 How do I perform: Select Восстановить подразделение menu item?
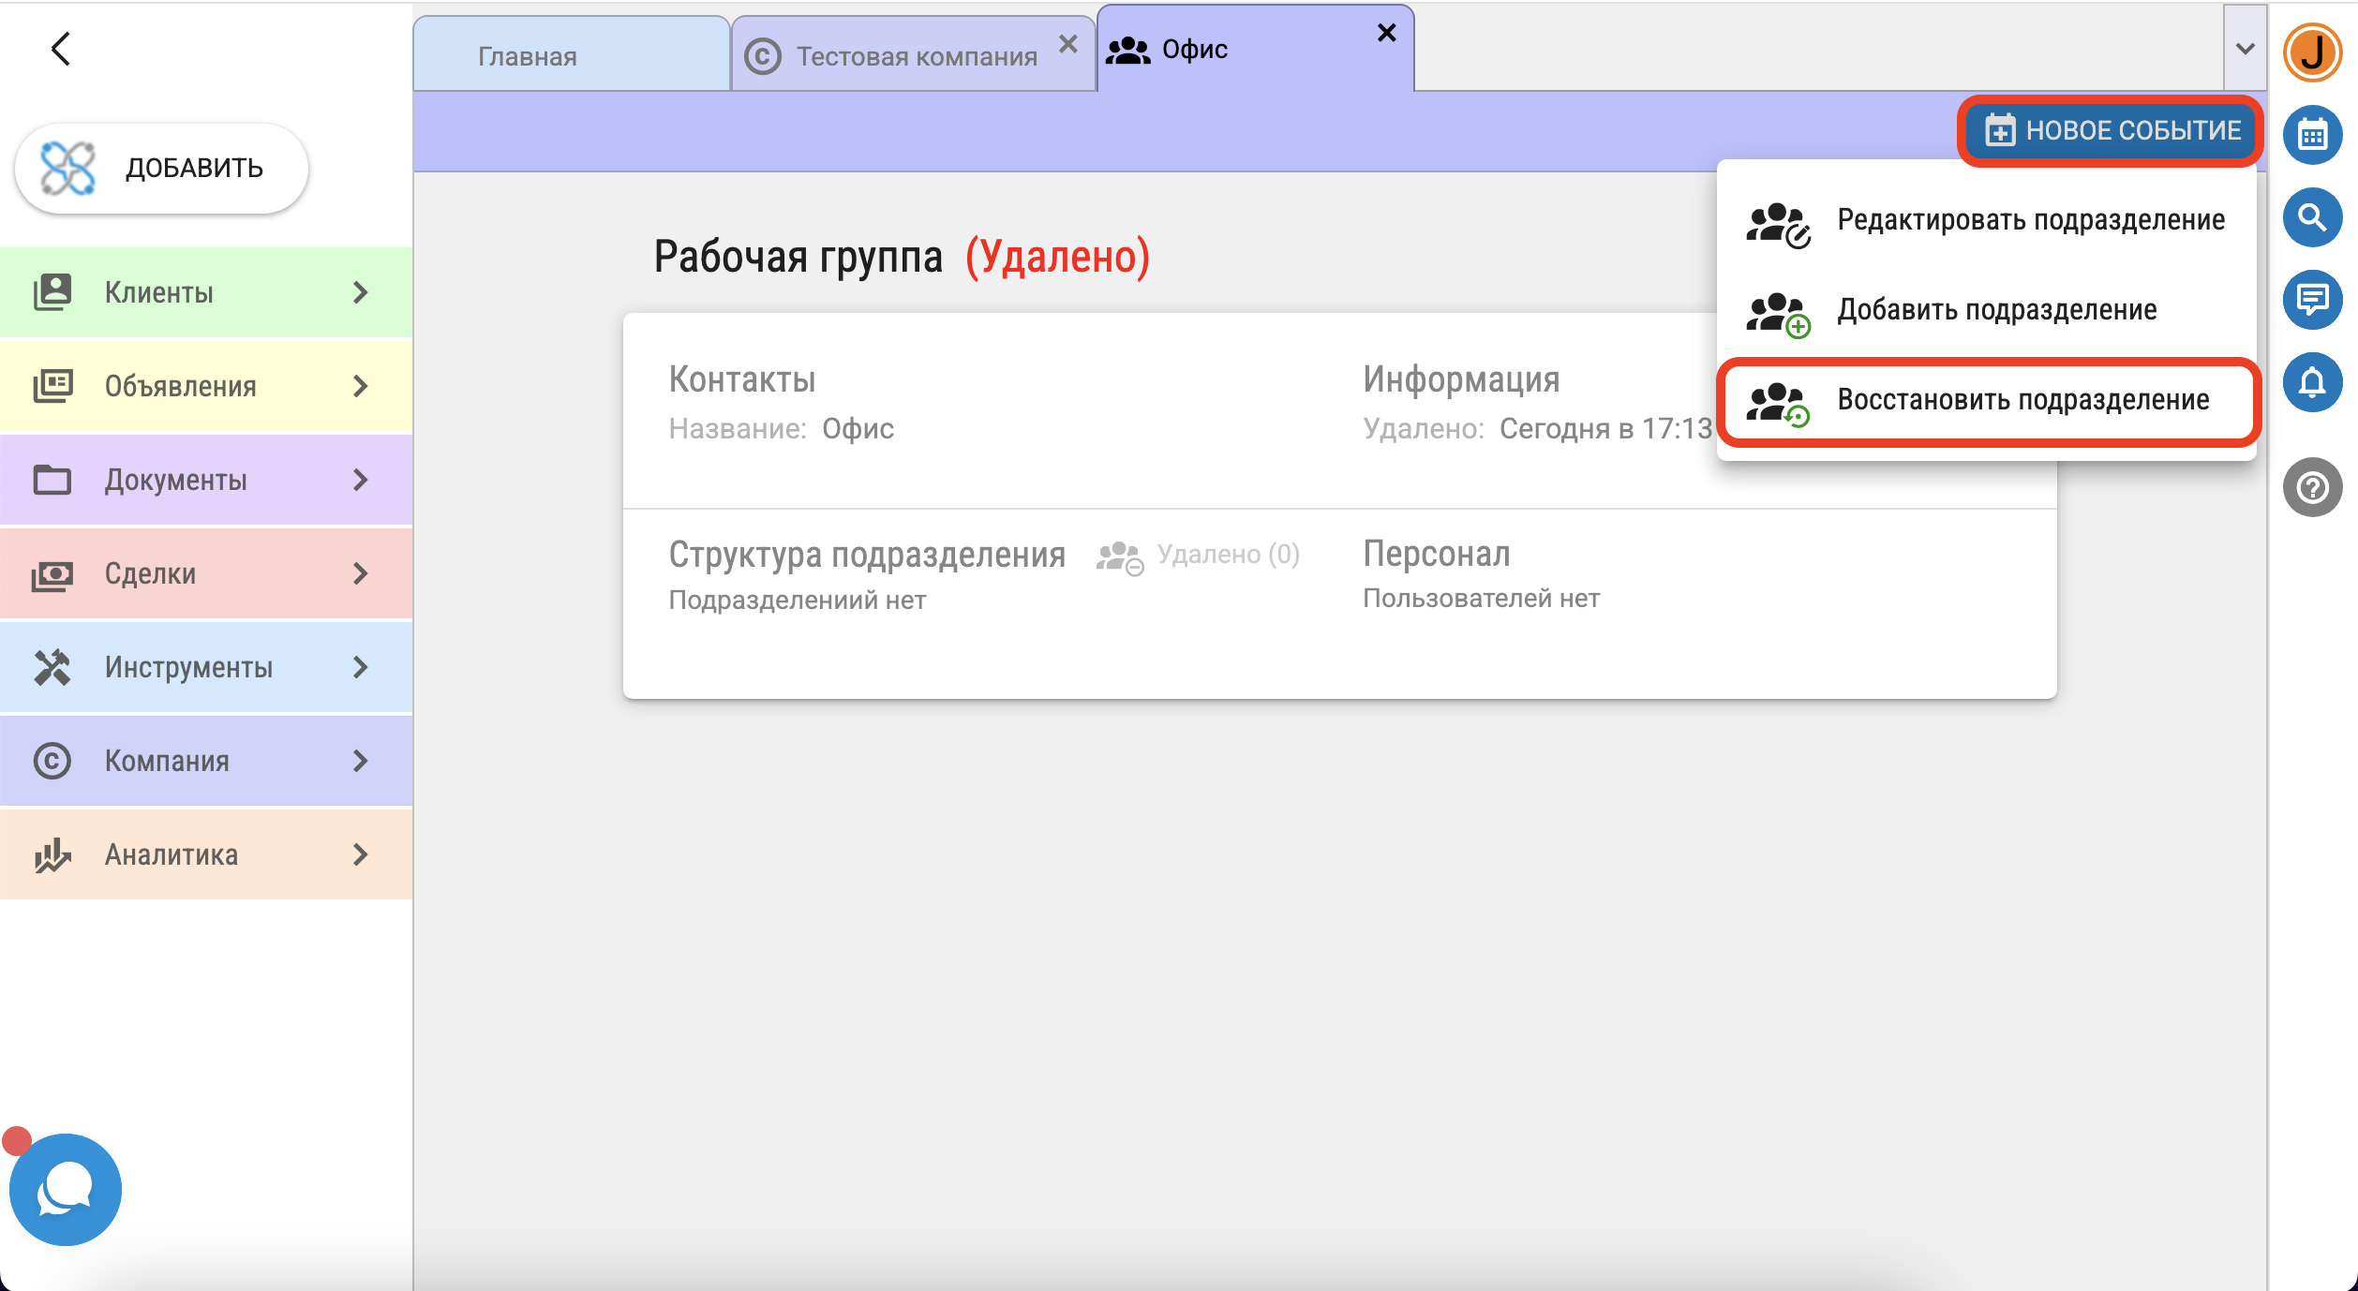click(1987, 401)
